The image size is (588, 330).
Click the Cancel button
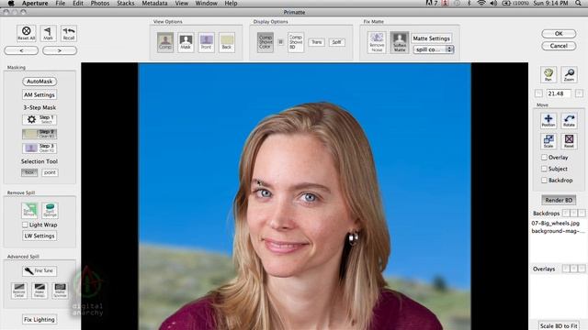pos(559,46)
